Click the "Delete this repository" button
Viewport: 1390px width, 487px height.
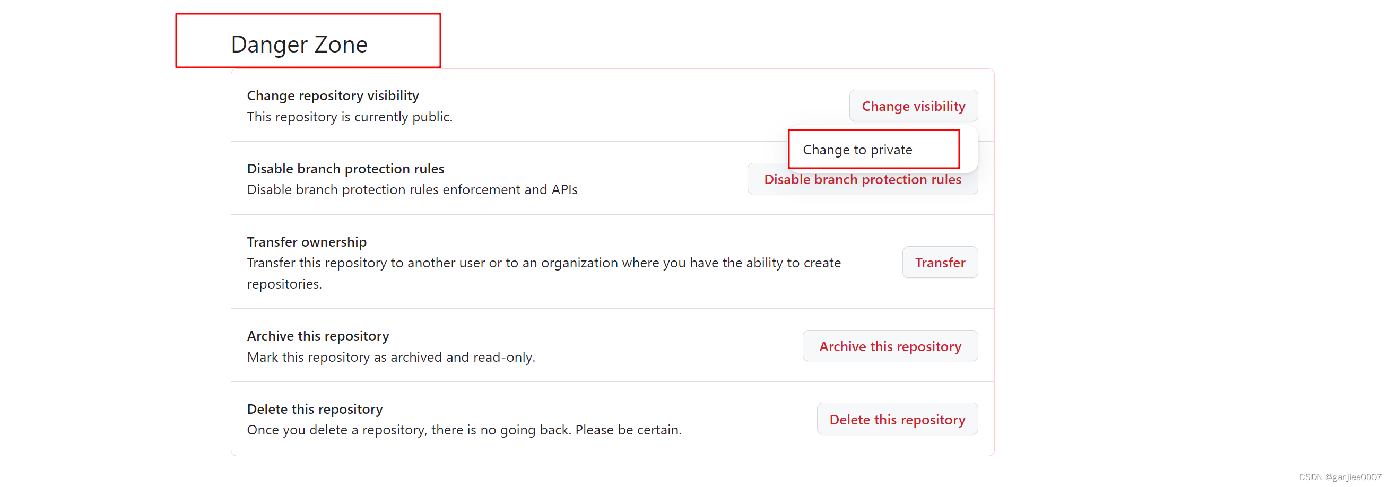tap(897, 419)
